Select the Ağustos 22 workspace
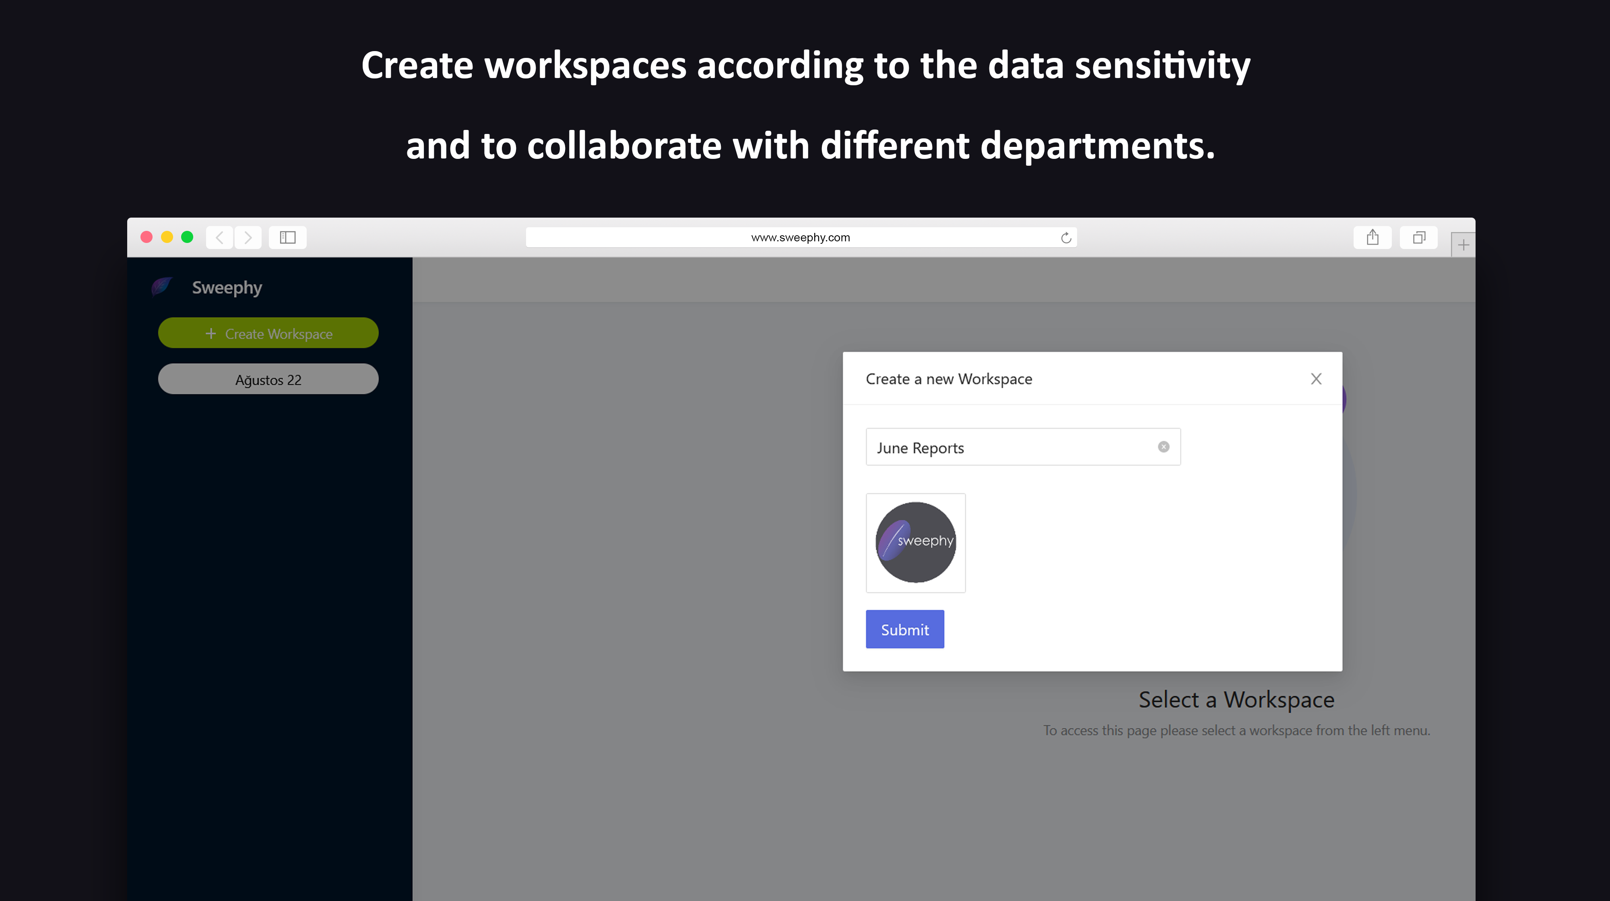1610x901 pixels. point(268,380)
